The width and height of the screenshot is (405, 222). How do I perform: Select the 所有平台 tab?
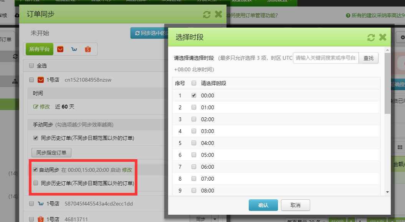tap(40, 49)
